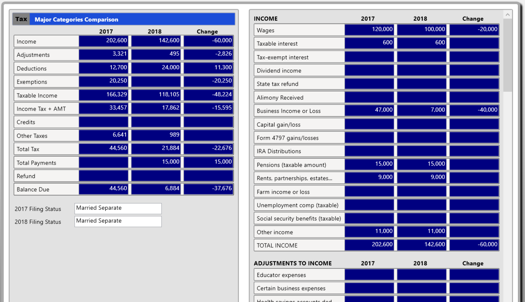
Task: Click the Business Income or Loss 2018 value 7,000
Action: pyautogui.click(x=422, y=110)
